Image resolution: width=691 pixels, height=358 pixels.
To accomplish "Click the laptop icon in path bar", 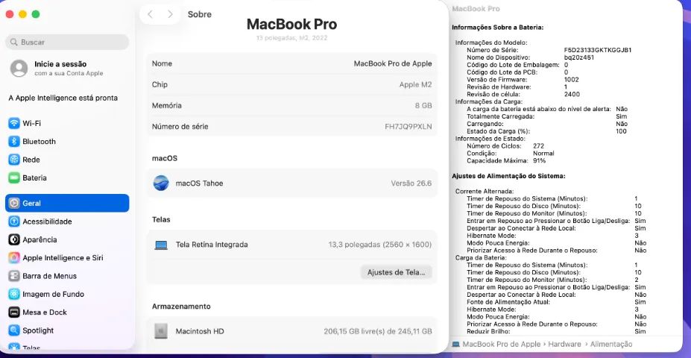I will pyautogui.click(x=455, y=344).
